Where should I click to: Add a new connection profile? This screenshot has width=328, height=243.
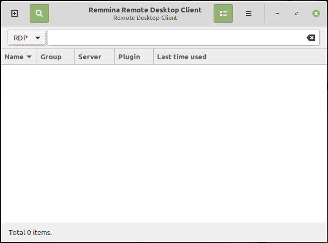(15, 13)
